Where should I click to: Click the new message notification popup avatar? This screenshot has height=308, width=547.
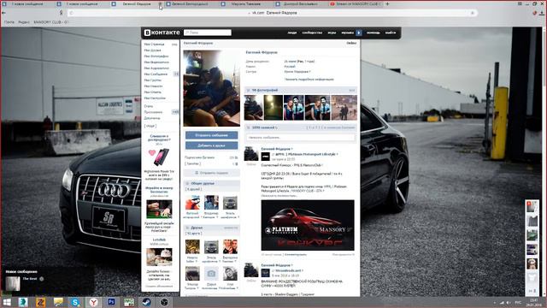pos(13,283)
